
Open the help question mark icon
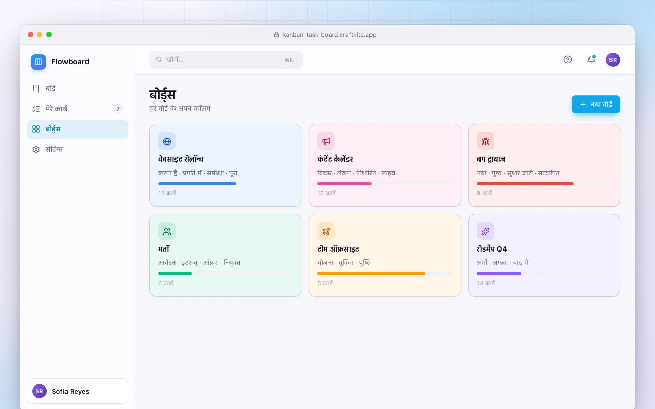[x=567, y=60]
